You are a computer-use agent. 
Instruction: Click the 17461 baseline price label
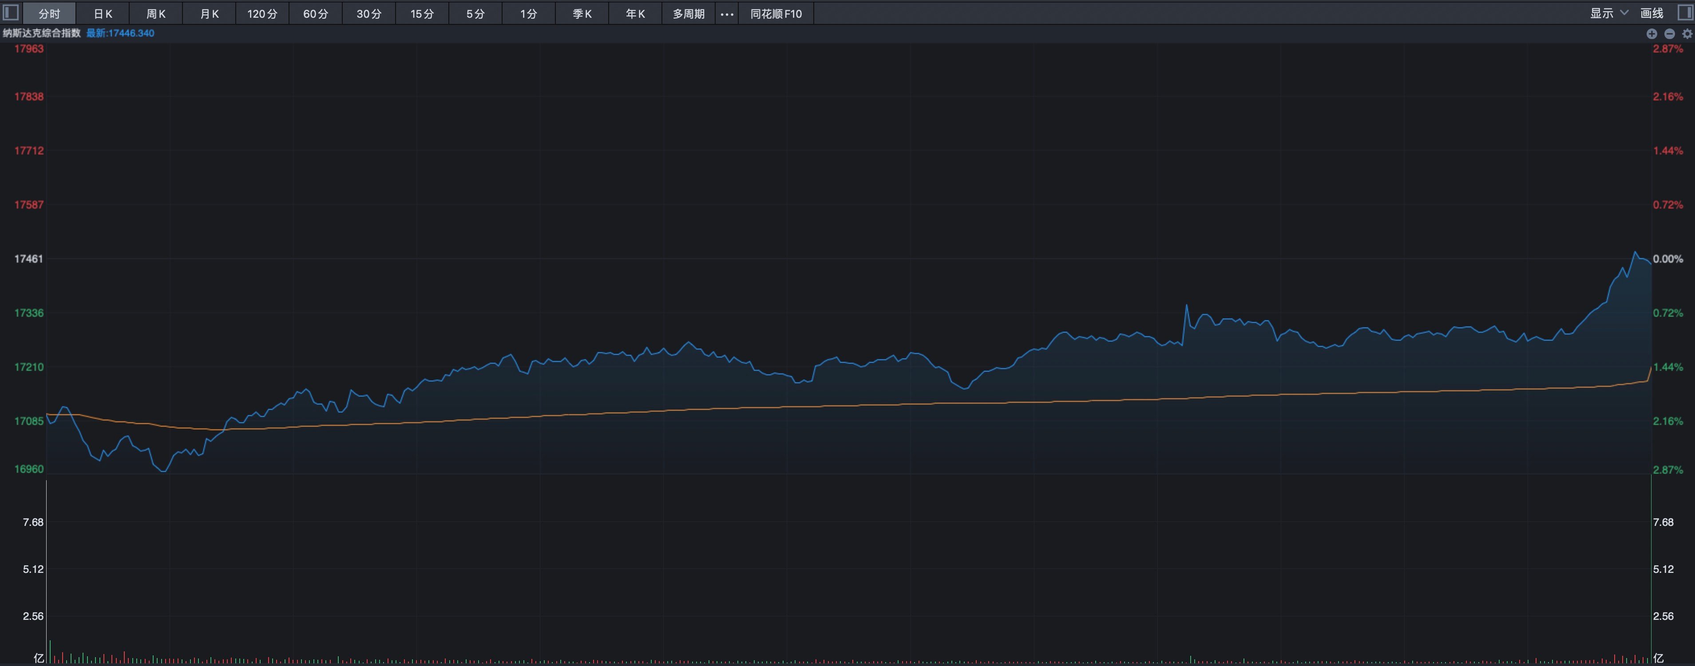point(29,259)
